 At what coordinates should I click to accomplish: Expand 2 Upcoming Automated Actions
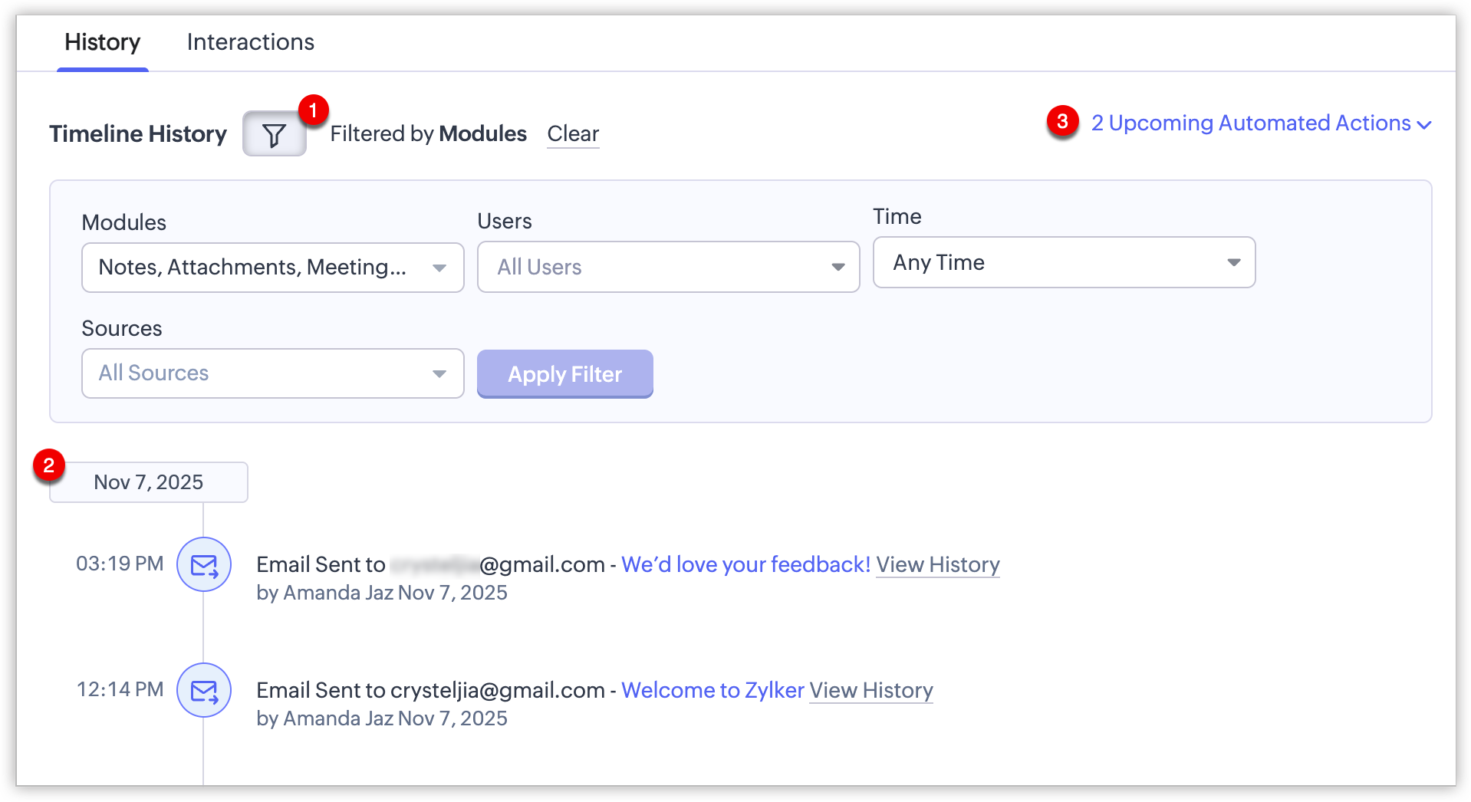coord(1250,123)
